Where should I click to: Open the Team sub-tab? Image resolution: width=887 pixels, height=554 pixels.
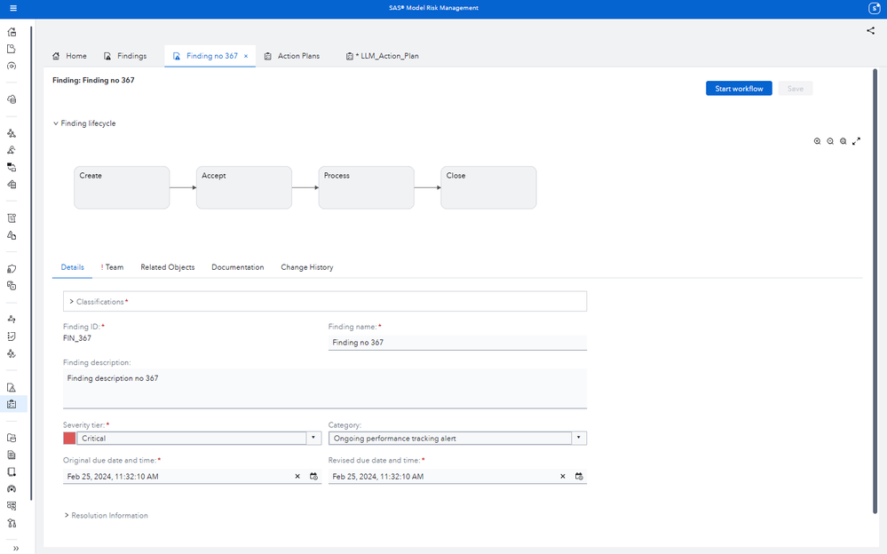click(112, 267)
